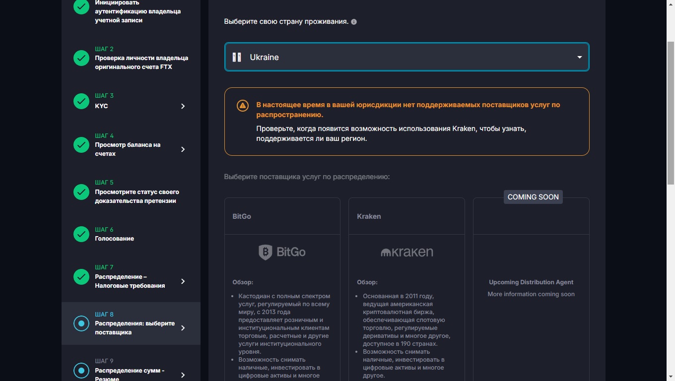Click the Обзор heading in BitGo card
This screenshot has width=675, height=381.
pos(243,282)
